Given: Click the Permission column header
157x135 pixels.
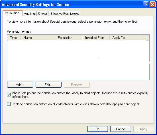Looking at the screenshot, I should click(69, 38).
